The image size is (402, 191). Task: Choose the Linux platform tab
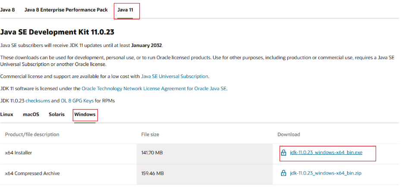(x=7, y=114)
